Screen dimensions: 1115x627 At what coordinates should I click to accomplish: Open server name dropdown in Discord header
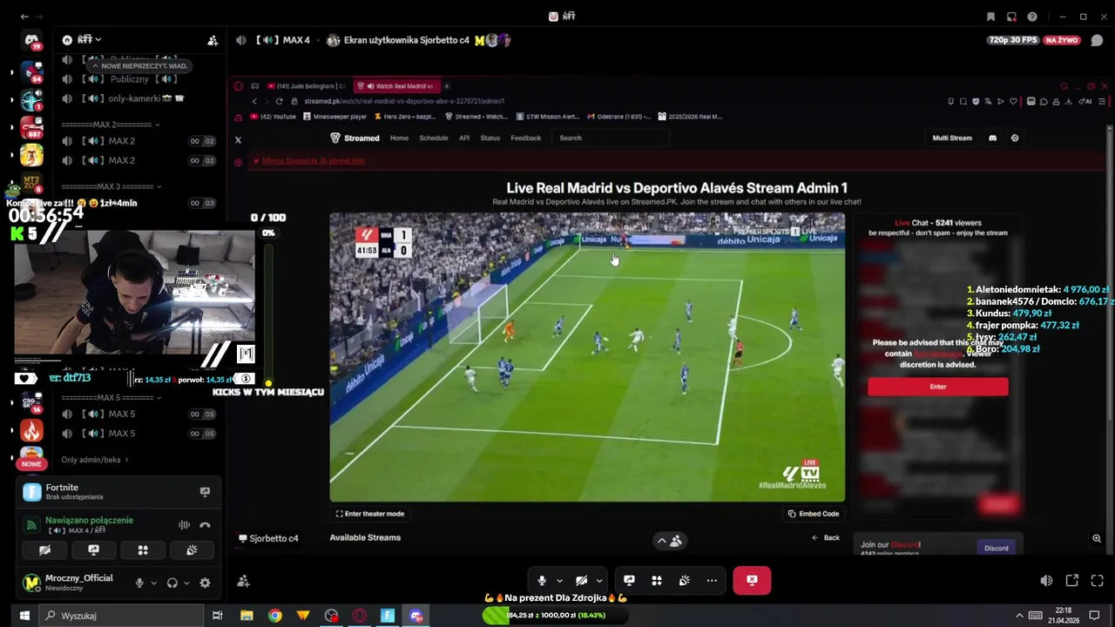coord(90,40)
